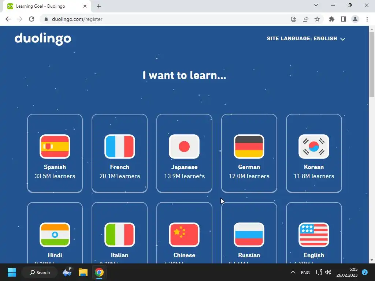Click the '11.8M learners' text
375x281 pixels.
[314, 176]
